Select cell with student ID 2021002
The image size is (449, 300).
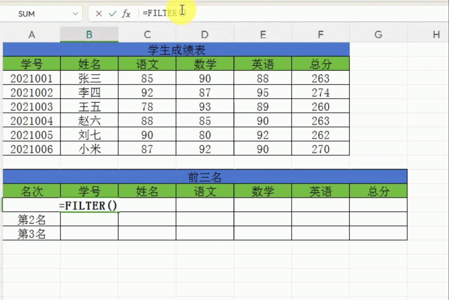32,92
